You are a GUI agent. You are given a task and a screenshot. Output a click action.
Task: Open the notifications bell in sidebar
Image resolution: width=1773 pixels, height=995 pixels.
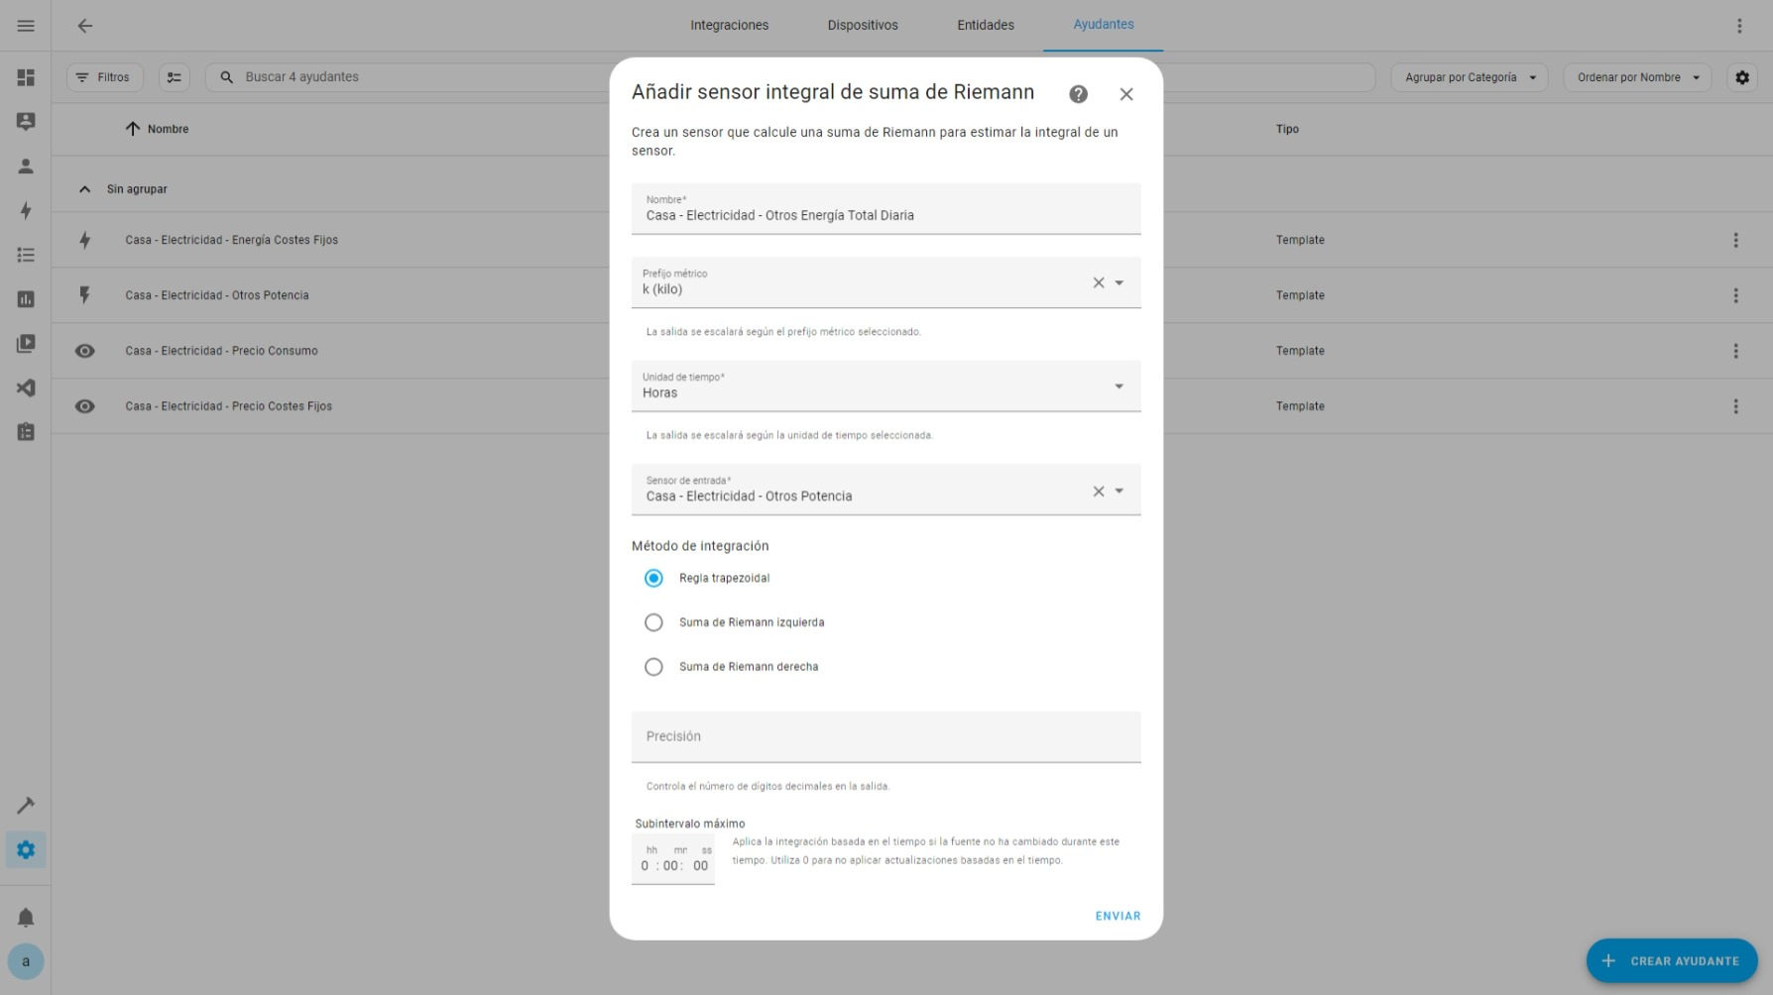(26, 918)
